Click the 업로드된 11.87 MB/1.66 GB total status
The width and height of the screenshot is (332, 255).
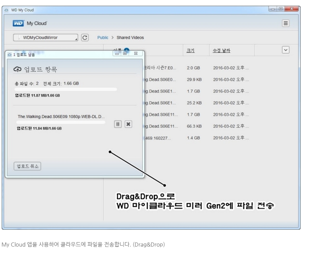point(37,95)
